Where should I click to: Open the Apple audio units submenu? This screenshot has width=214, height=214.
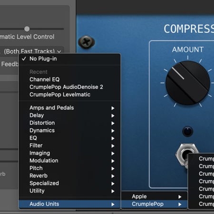pos(154,196)
